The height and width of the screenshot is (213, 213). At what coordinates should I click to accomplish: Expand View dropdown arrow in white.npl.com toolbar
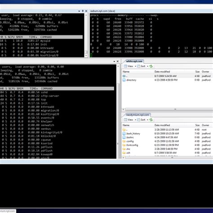[135, 66]
